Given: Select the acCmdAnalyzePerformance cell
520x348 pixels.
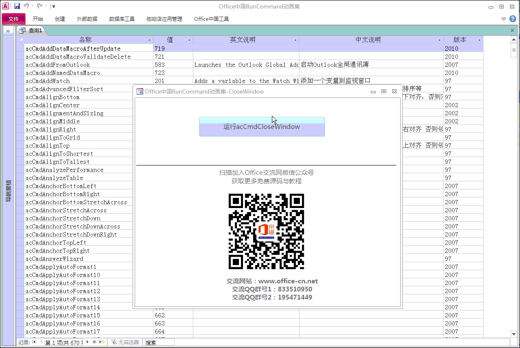Looking at the screenshot, I should tap(79, 170).
